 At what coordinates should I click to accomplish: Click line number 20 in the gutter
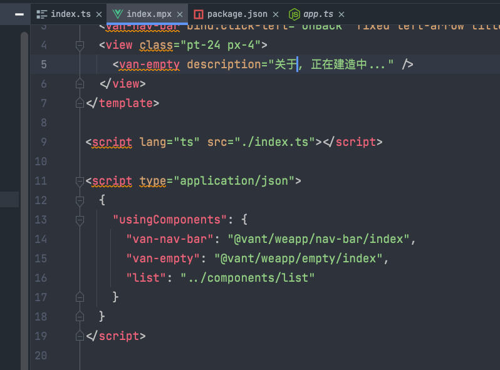pos(41,356)
